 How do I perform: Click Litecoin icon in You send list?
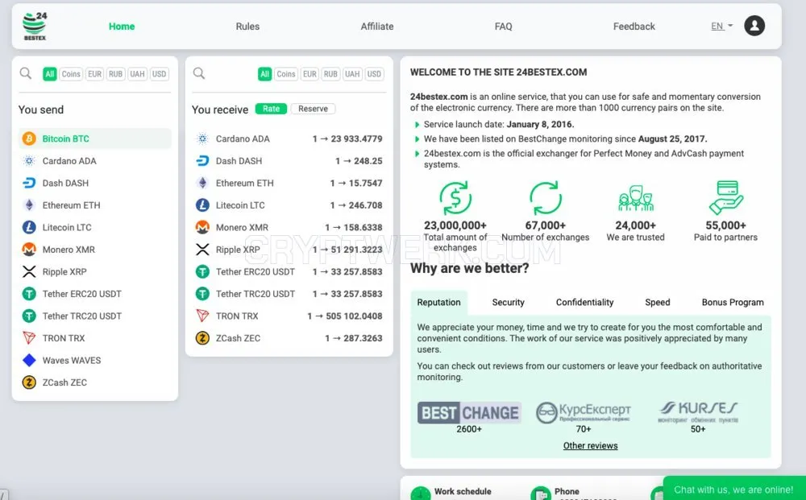click(x=29, y=227)
